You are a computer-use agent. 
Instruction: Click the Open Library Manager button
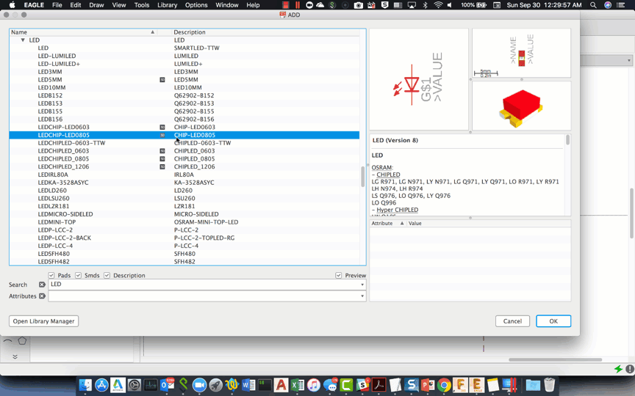point(43,321)
